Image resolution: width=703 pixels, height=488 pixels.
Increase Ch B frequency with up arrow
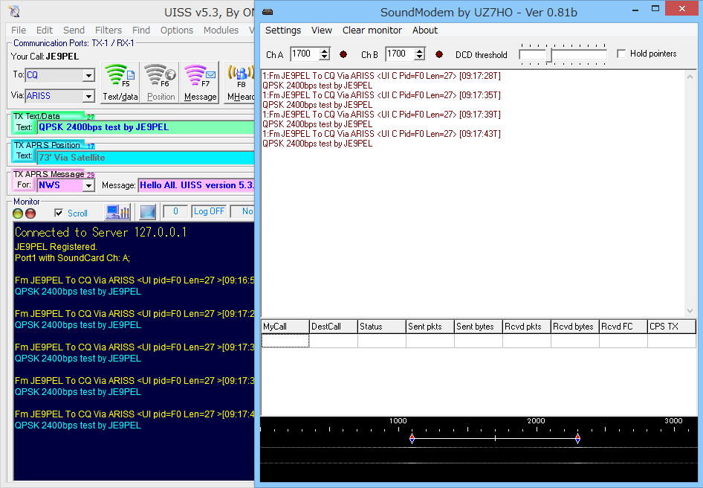420,51
